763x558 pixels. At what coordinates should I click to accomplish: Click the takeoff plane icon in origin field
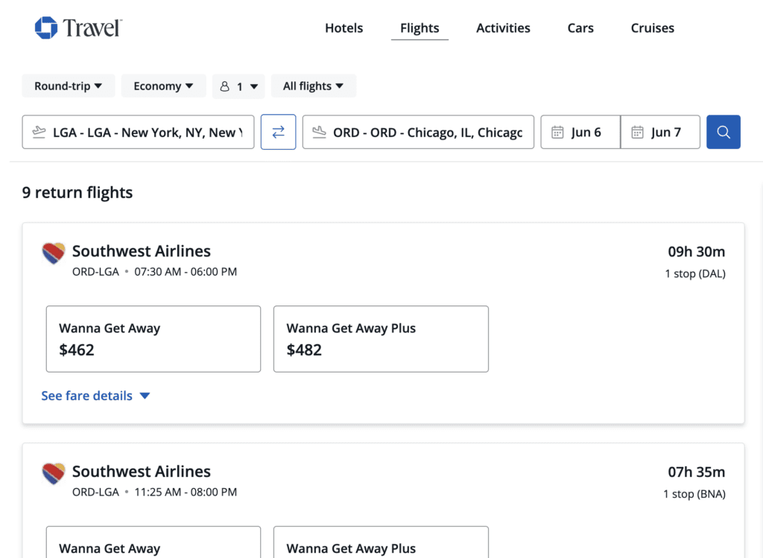point(39,133)
